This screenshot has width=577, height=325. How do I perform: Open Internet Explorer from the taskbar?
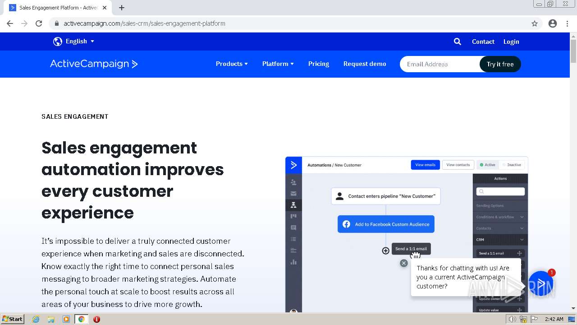tap(36, 319)
